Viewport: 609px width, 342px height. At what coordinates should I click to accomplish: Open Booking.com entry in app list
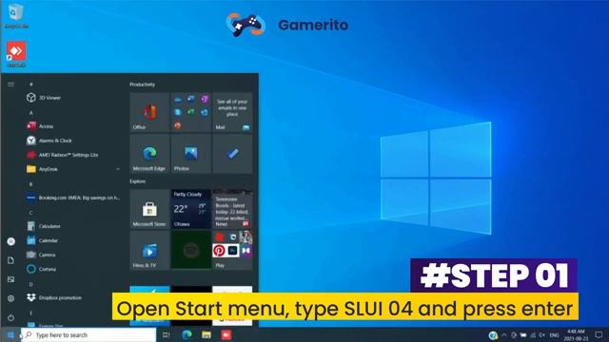click(73, 198)
